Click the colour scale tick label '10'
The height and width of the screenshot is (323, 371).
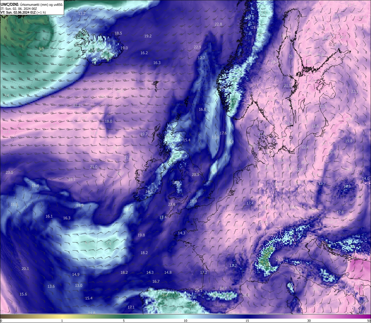click(185, 321)
